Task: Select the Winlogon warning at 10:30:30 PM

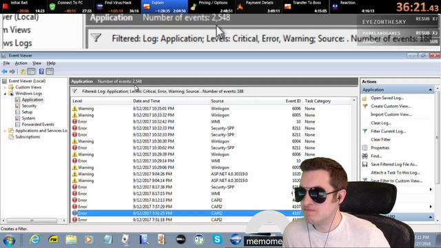Action: [x=211, y=141]
